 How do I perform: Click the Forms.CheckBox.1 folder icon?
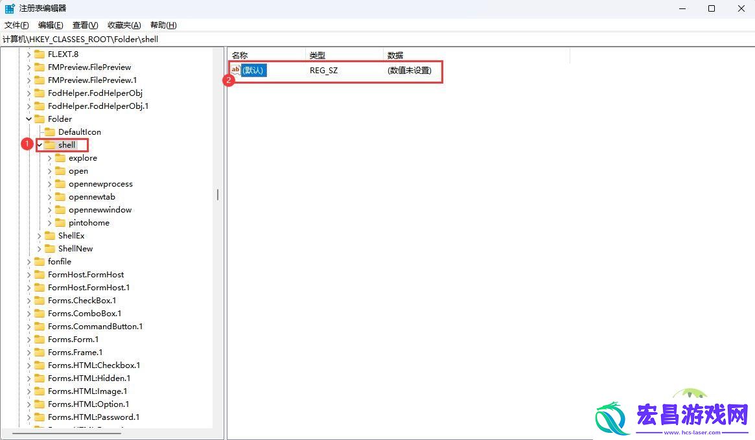40,301
